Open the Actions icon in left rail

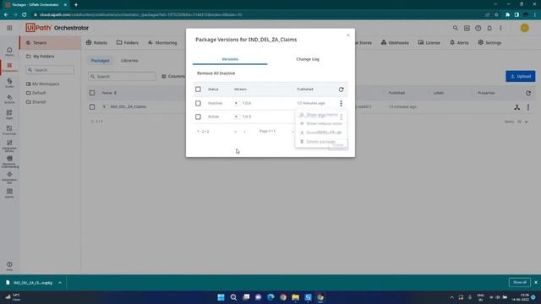9,99
